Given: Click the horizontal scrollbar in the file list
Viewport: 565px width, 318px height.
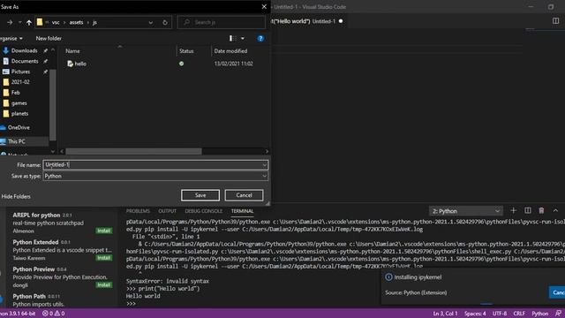Looking at the screenshot, I should (133, 151).
